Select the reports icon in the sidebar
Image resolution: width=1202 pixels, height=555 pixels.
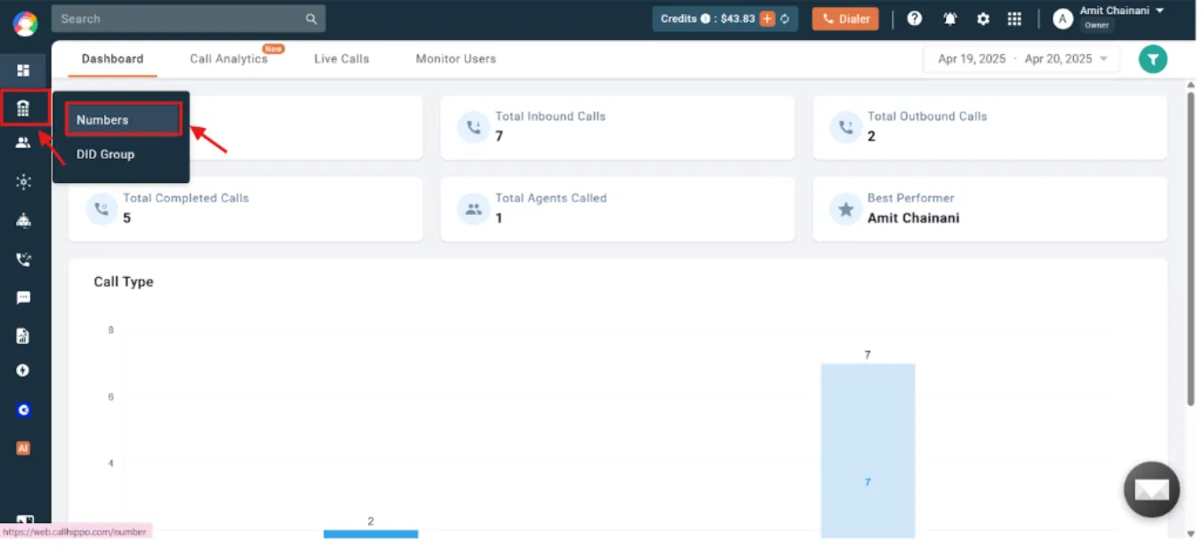[x=22, y=335]
